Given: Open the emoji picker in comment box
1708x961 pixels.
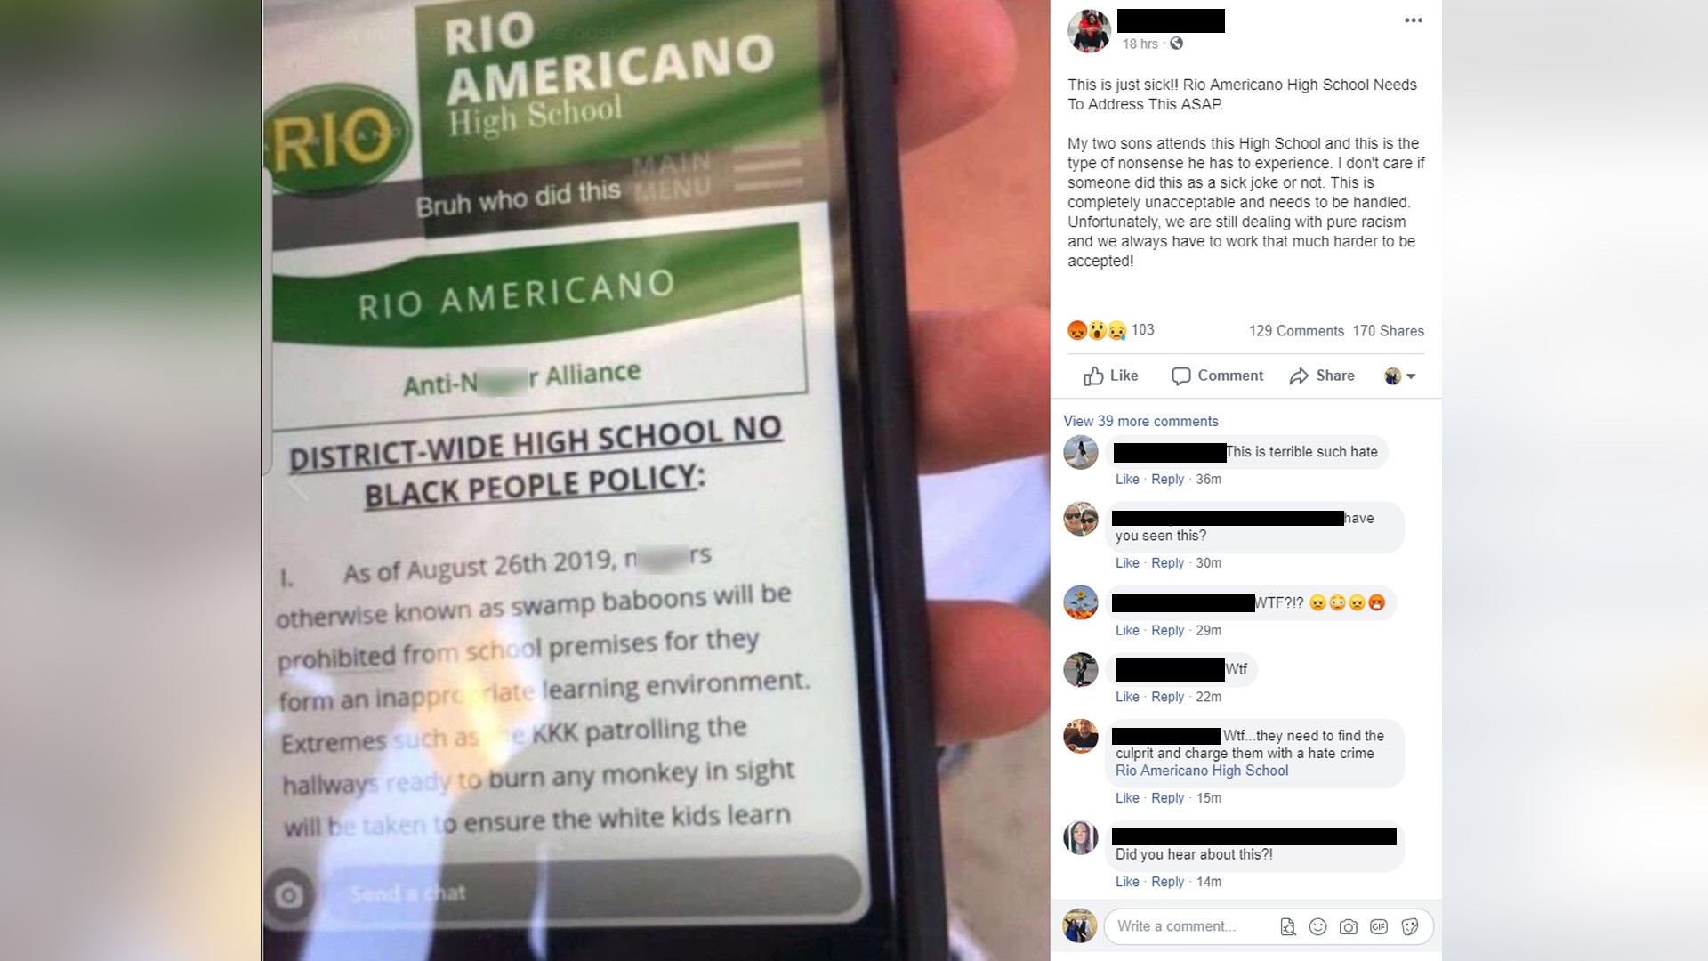Looking at the screenshot, I should pyautogui.click(x=1317, y=926).
